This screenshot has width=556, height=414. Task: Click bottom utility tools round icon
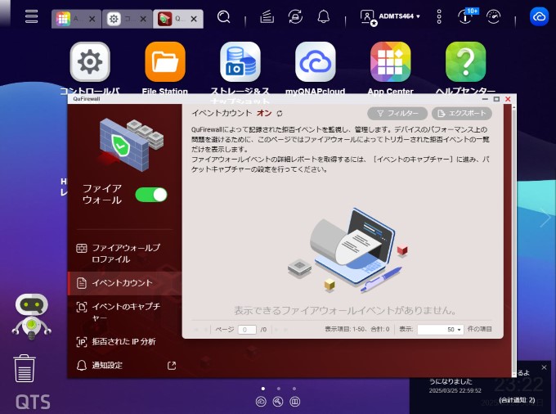(x=278, y=402)
